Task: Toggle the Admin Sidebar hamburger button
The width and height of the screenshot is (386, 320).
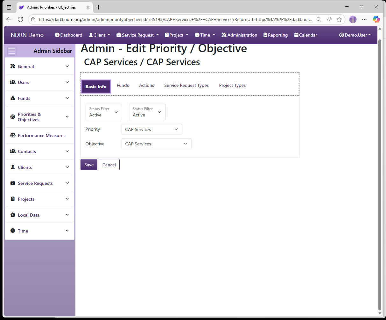Action: click(12, 51)
